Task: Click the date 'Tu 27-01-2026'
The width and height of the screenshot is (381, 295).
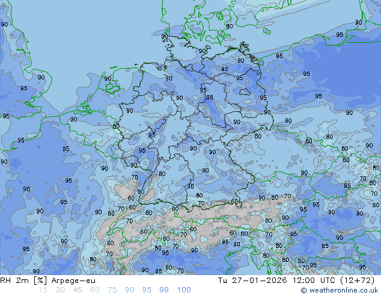Action: [252, 281]
